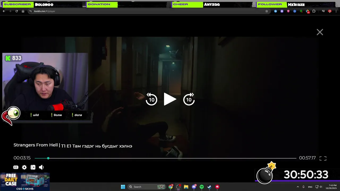
Task: Reload the looktv.mn page
Action: click(x=16, y=11)
